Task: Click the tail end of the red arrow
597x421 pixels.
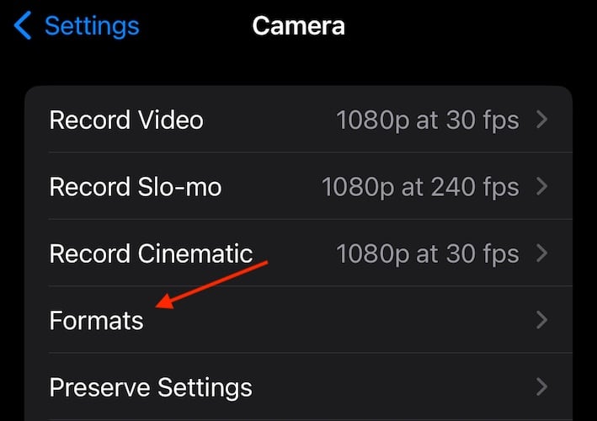Action: (x=265, y=264)
